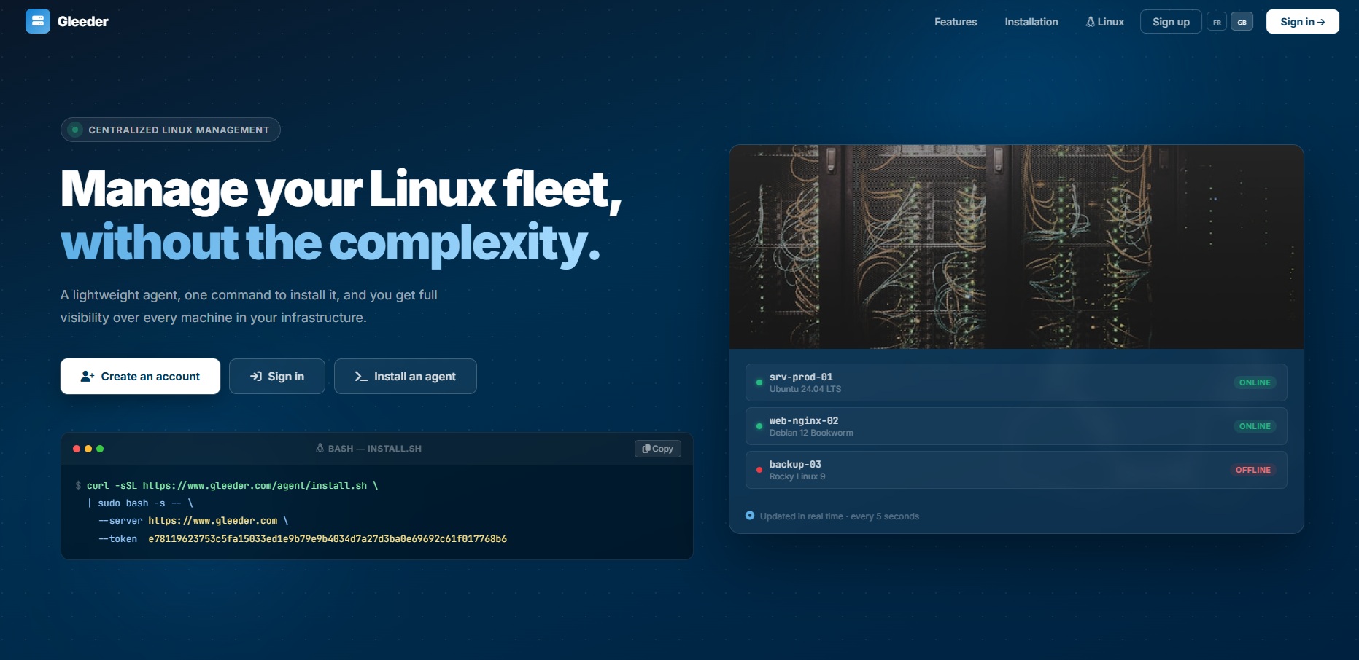The height and width of the screenshot is (660, 1359).
Task: Click the arrow icon on the hero Sign in button
Action: click(x=256, y=376)
